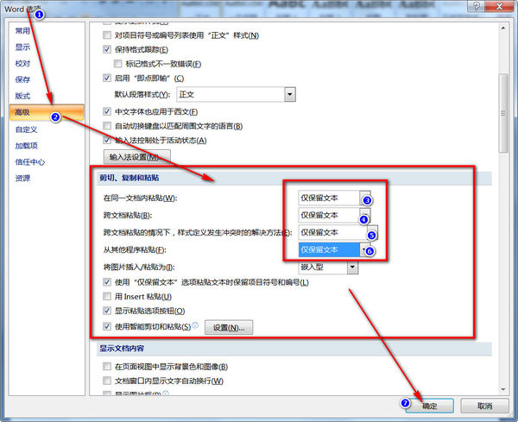Click 剪切、复制和粘贴 section heading

coord(129,178)
